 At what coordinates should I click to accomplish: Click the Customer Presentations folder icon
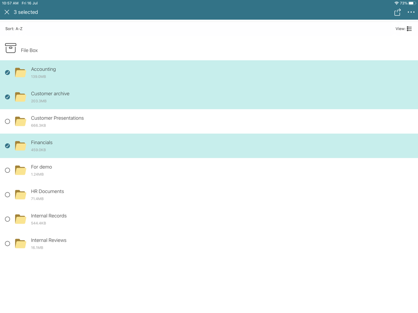click(20, 121)
